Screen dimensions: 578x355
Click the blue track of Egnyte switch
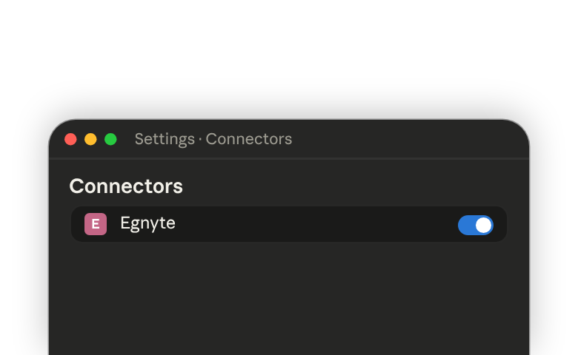pos(466,225)
